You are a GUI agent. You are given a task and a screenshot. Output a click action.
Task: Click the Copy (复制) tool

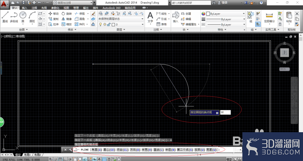click(x=54, y=19)
